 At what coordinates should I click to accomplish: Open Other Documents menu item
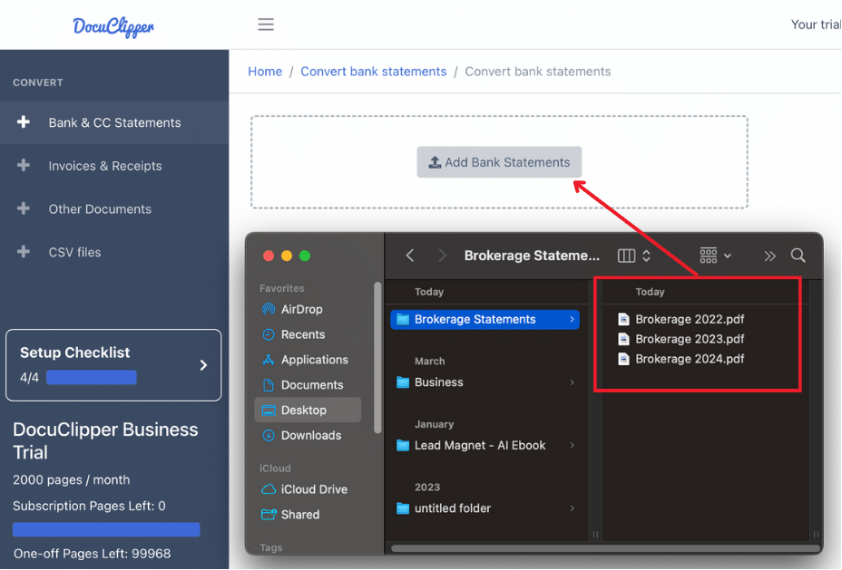click(x=114, y=209)
